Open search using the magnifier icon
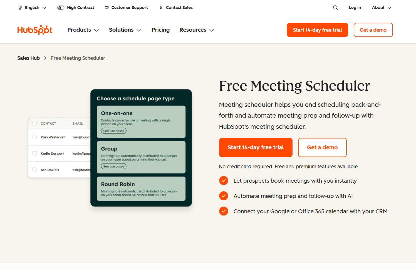The width and height of the screenshot is (416, 270). coord(335,8)
